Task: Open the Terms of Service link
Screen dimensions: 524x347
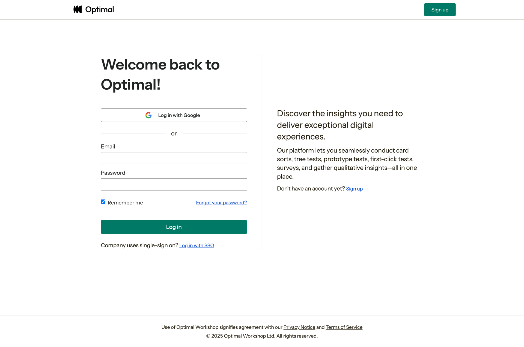Action: [x=344, y=327]
